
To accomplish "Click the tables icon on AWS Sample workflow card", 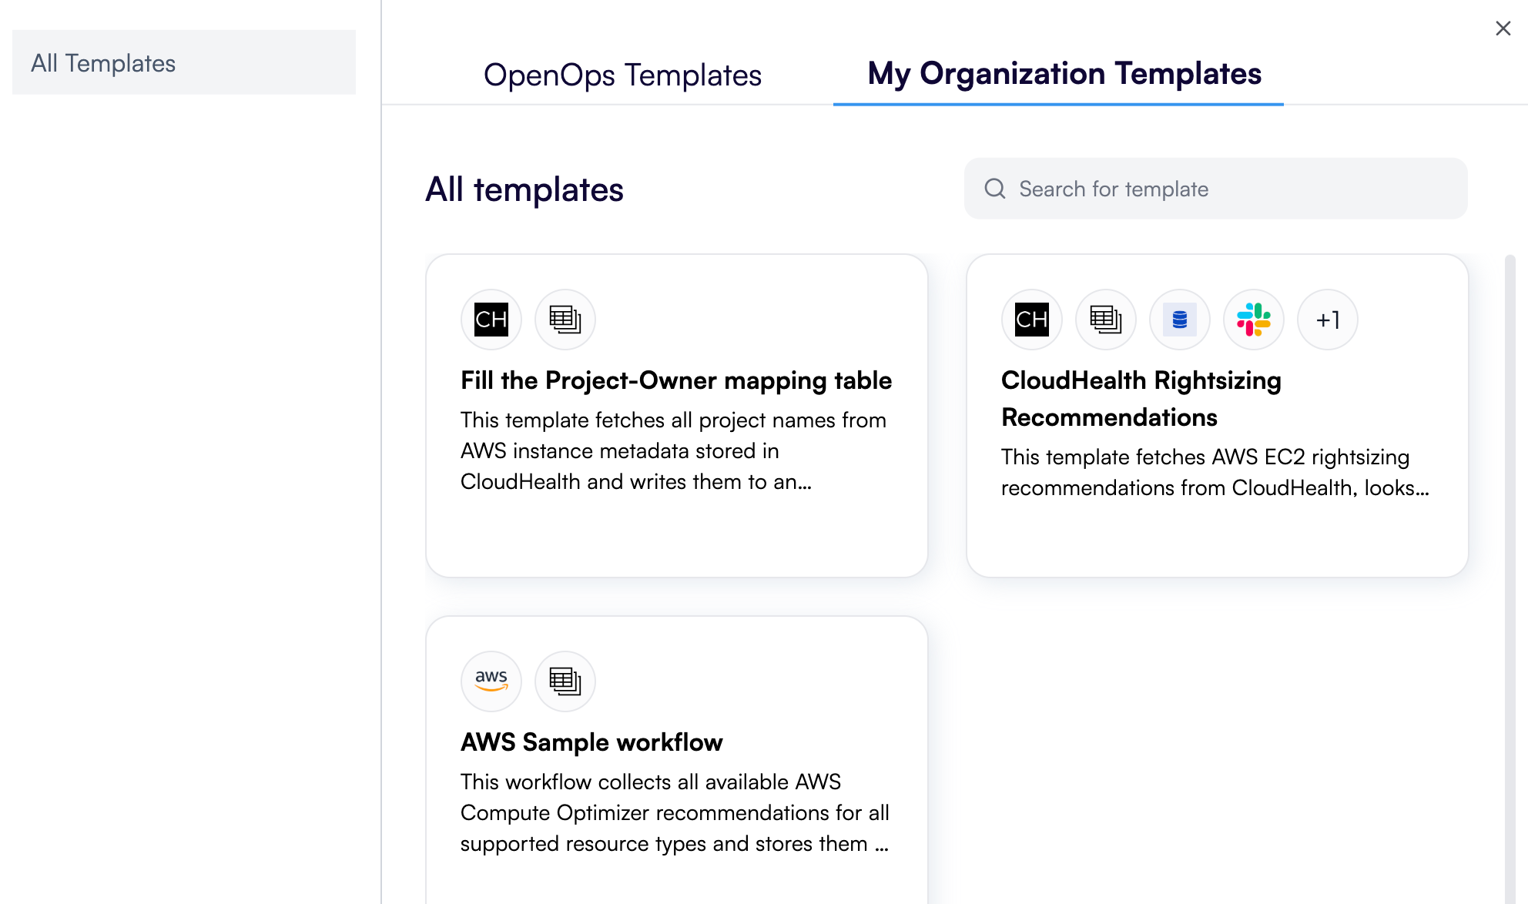I will point(565,681).
